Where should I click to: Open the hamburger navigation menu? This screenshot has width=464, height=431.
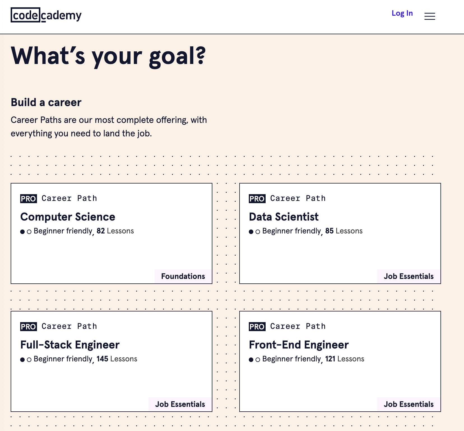(x=430, y=16)
